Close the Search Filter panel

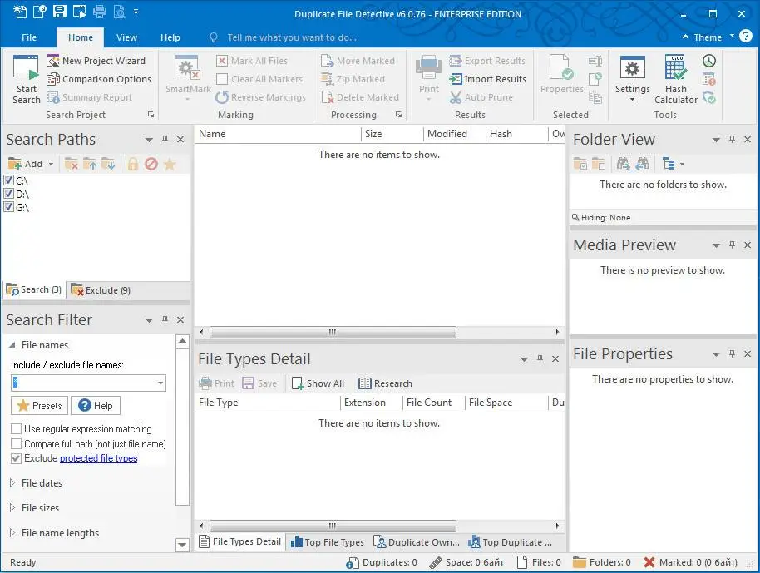(180, 320)
